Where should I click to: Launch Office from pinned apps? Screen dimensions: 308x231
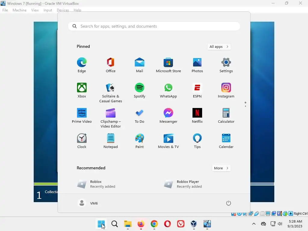[x=111, y=65]
